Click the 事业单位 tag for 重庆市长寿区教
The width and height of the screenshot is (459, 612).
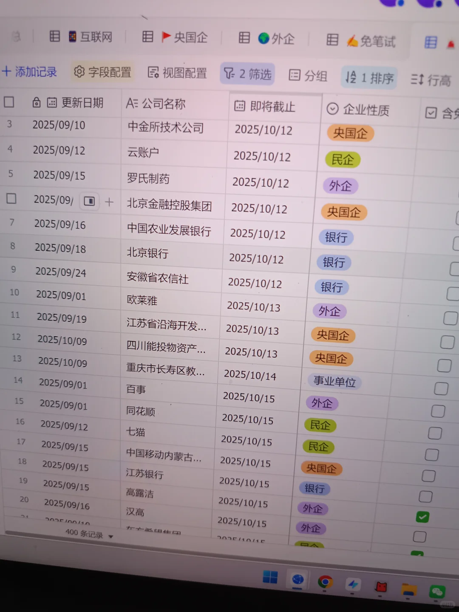click(x=334, y=382)
